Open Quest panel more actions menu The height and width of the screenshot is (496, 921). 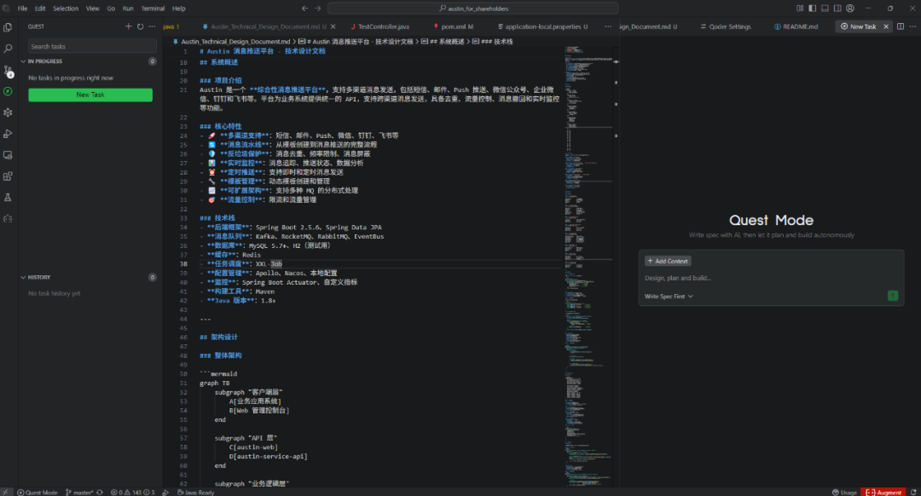click(x=152, y=26)
